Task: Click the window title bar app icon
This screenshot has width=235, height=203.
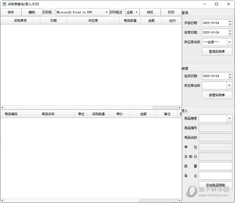Action: point(4,4)
